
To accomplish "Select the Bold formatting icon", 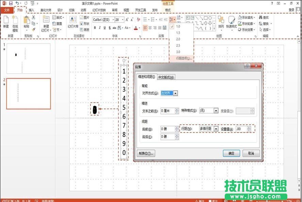I will [96, 28].
